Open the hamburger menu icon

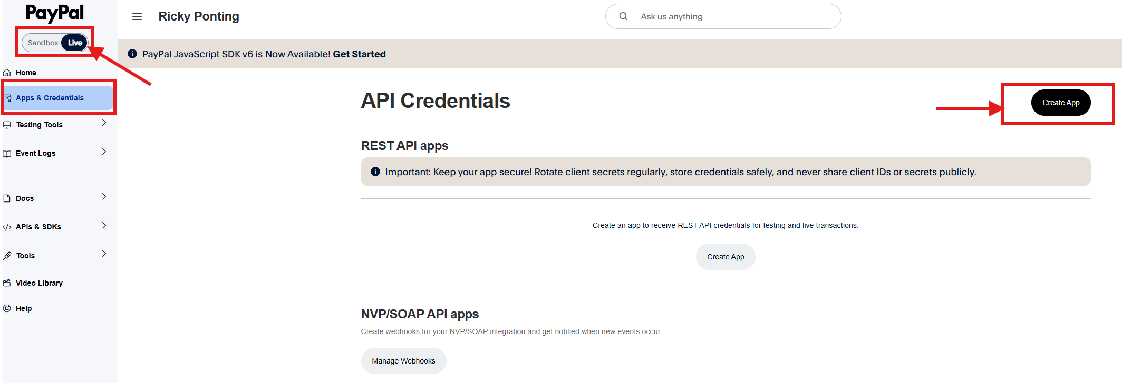(x=137, y=16)
